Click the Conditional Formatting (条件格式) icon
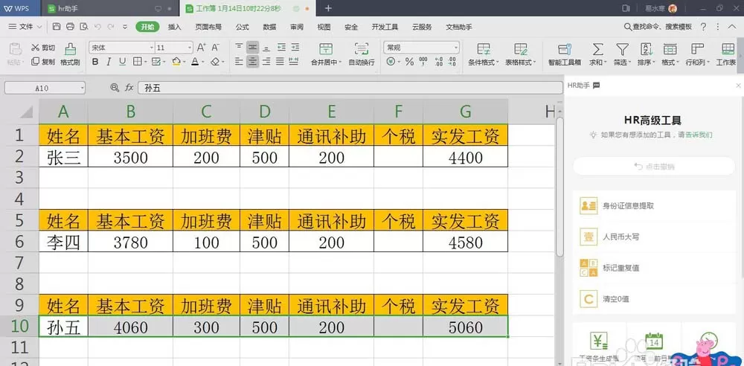 [484, 49]
